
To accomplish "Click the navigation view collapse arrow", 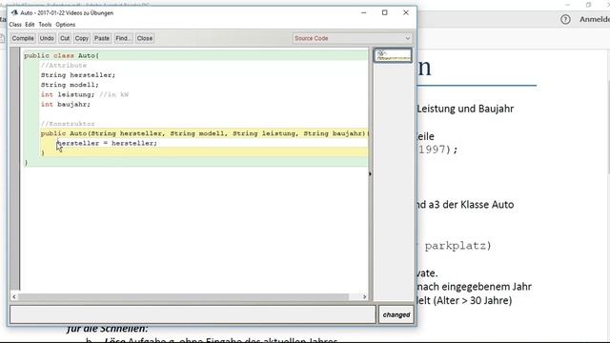I will (370, 173).
